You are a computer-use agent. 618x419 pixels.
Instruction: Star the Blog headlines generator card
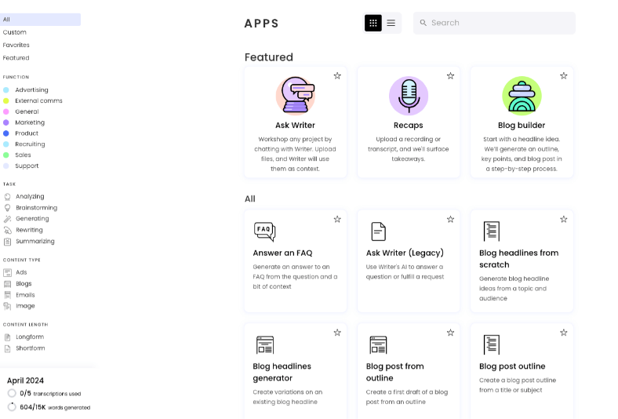[337, 333]
